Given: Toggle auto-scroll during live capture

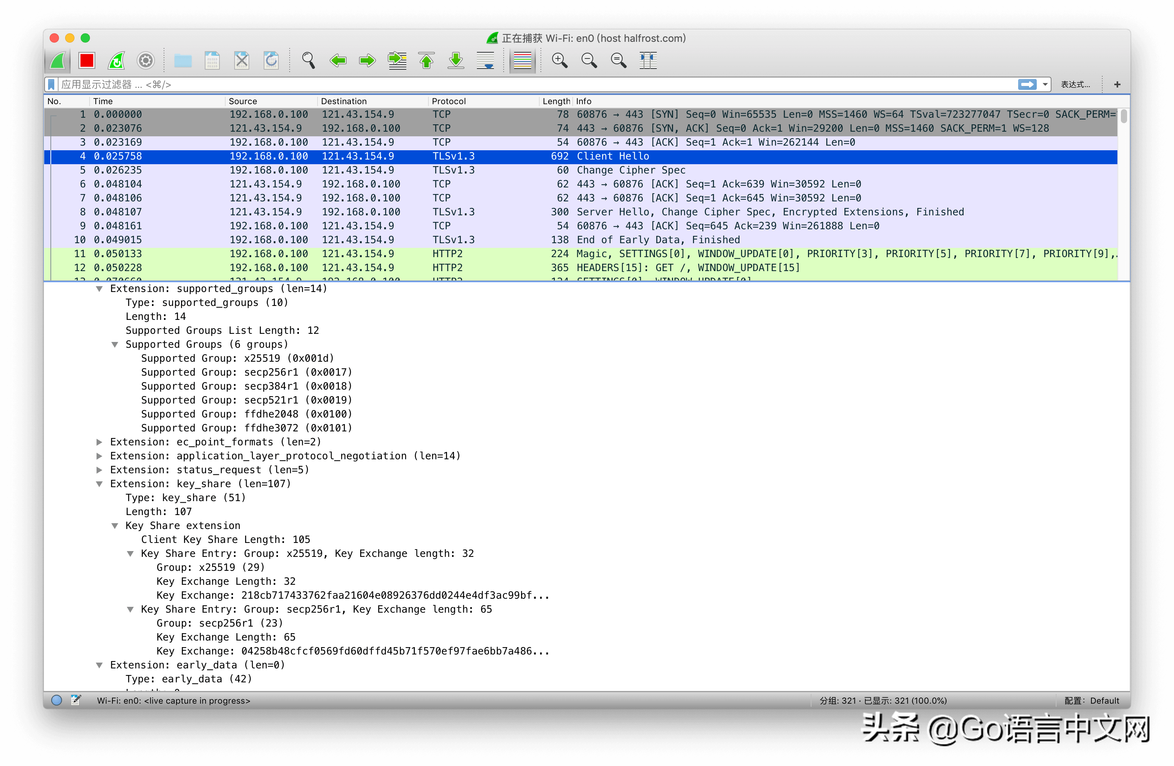Looking at the screenshot, I should pos(485,60).
